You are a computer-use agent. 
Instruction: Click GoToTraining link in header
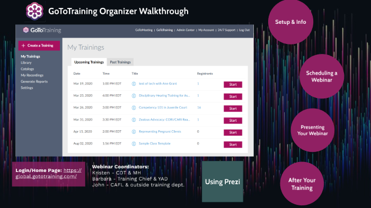coord(164,30)
